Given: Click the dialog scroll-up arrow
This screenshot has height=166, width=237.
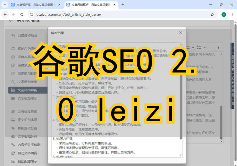Looking at the screenshot, I should [x=181, y=44].
